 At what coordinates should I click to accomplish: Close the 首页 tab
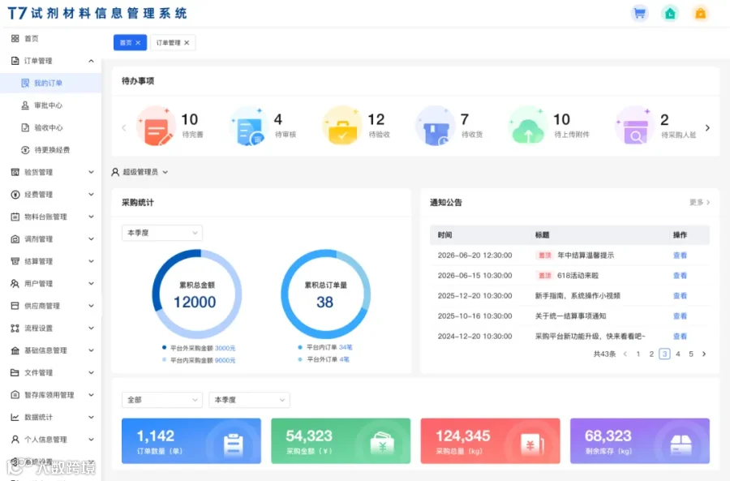pyautogui.click(x=138, y=43)
